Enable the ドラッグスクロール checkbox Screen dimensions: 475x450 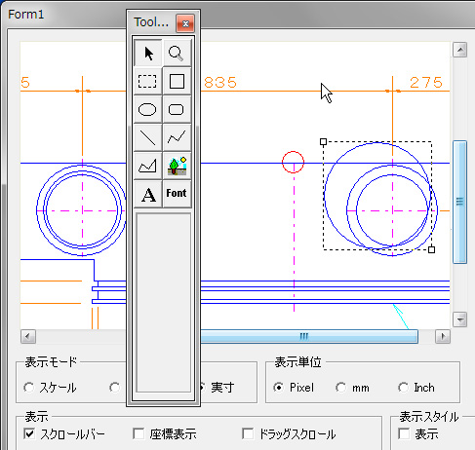(248, 433)
